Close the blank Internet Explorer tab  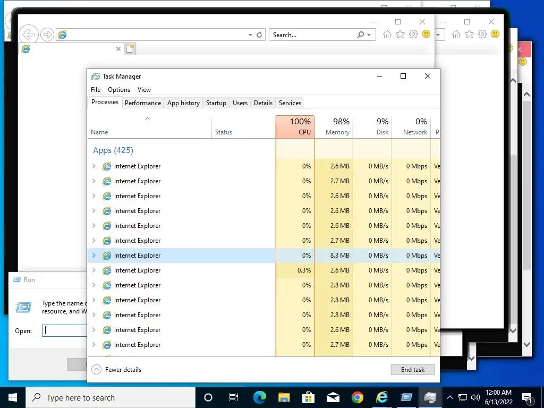click(118, 49)
